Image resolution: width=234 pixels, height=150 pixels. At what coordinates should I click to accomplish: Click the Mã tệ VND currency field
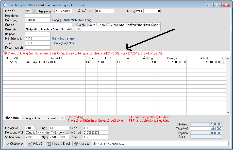(139, 11)
